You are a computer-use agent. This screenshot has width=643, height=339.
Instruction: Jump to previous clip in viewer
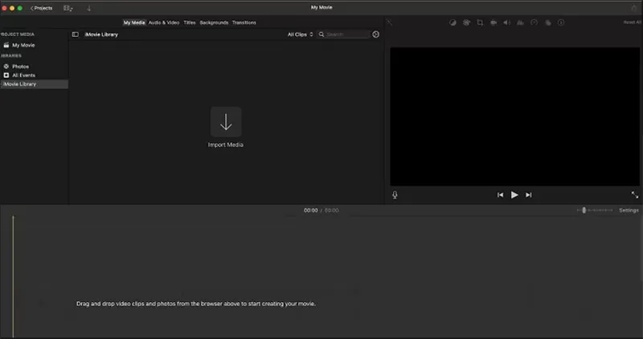coord(500,195)
